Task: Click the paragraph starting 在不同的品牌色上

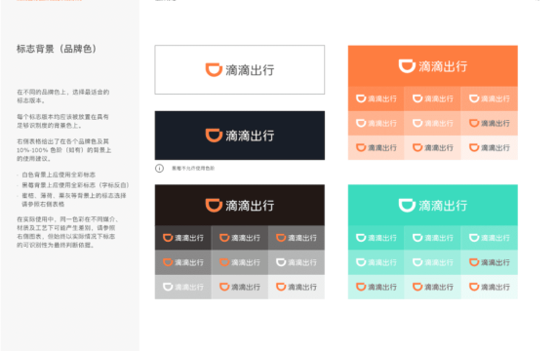Action: pos(63,97)
